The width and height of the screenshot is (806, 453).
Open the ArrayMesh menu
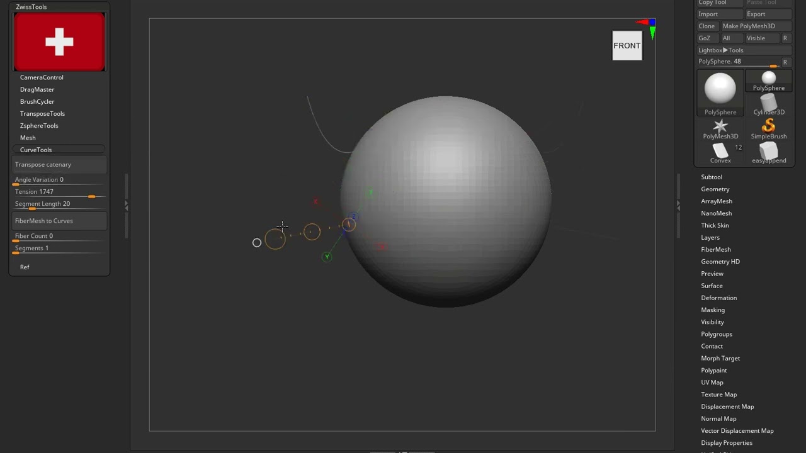pyautogui.click(x=717, y=201)
